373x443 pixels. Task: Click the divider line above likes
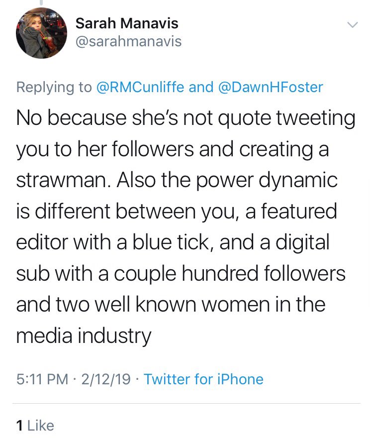tap(186, 404)
